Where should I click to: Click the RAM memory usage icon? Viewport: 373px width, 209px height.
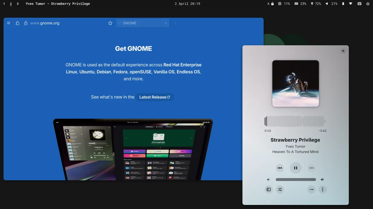(x=296, y=4)
